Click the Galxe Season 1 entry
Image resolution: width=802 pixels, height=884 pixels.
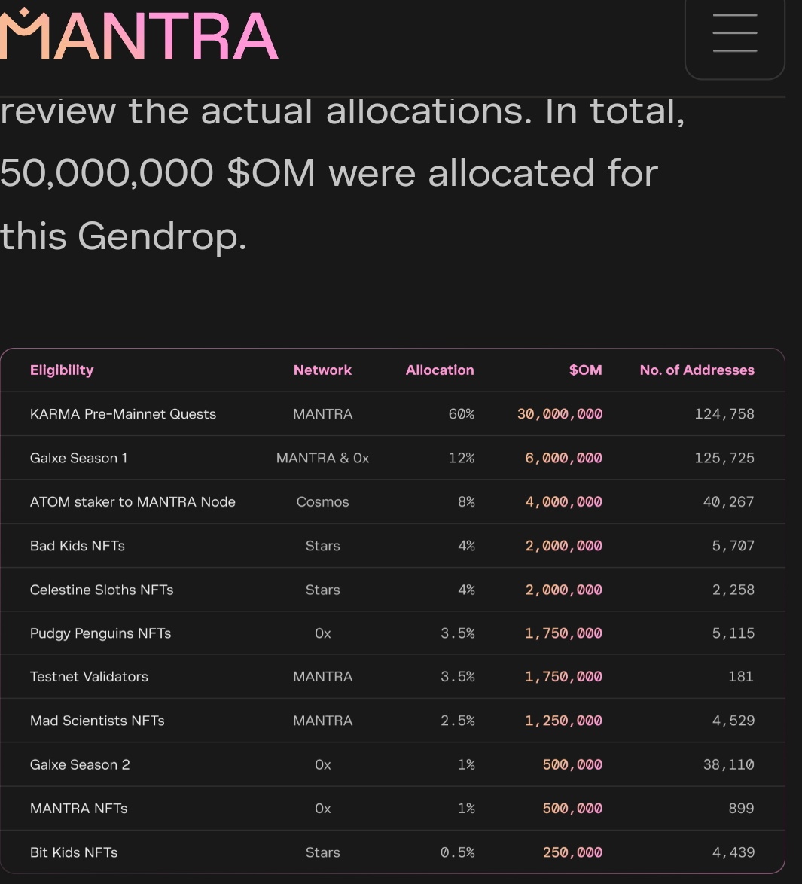[x=78, y=458]
